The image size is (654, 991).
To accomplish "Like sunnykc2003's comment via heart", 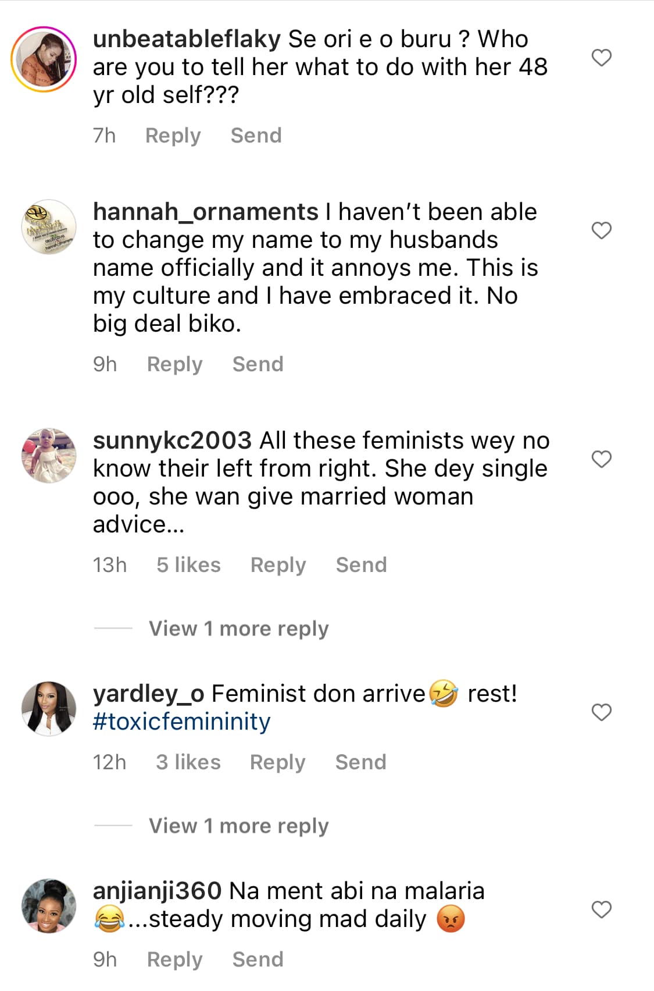I will tap(601, 459).
